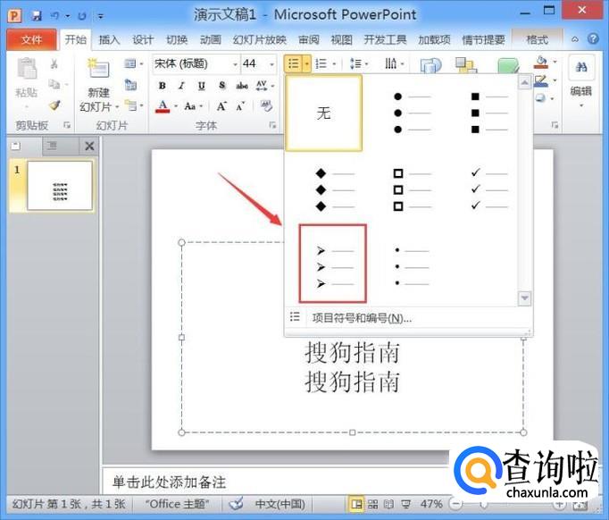Open the 文件 tab

pyautogui.click(x=32, y=39)
